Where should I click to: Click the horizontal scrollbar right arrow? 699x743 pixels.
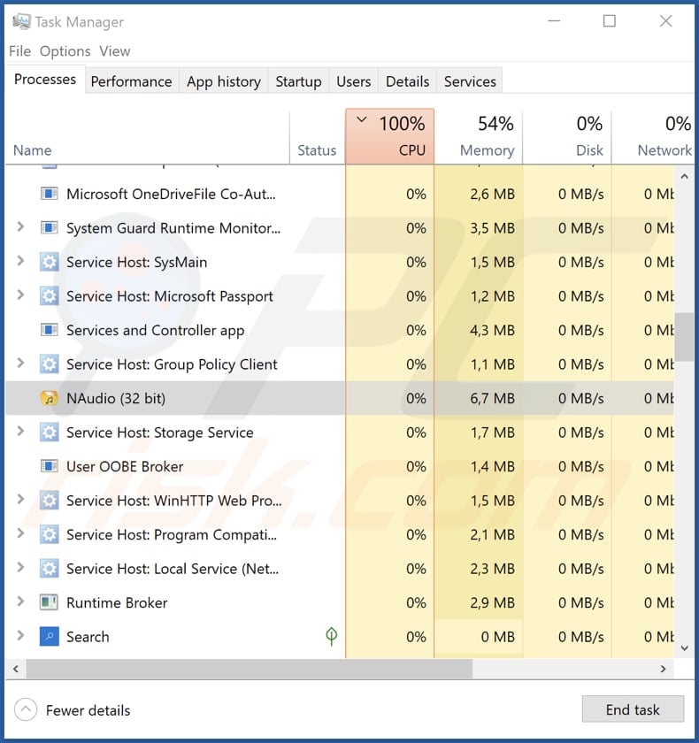click(x=664, y=669)
